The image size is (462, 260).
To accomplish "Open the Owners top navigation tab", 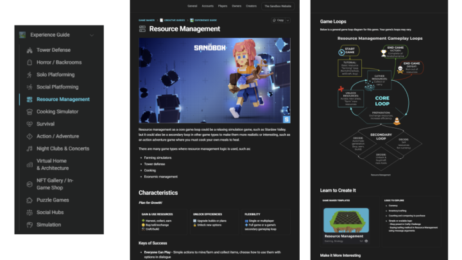I will (x=237, y=6).
